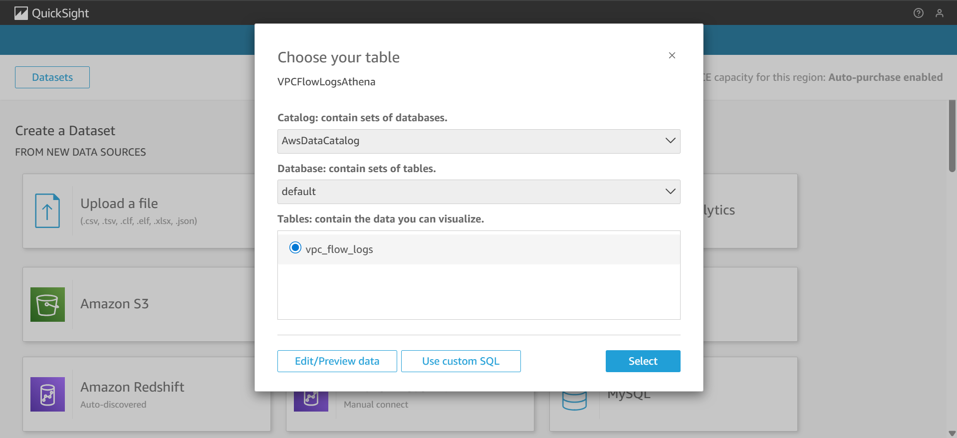
Task: Click the scrollbar down arrow
Action: [952, 434]
